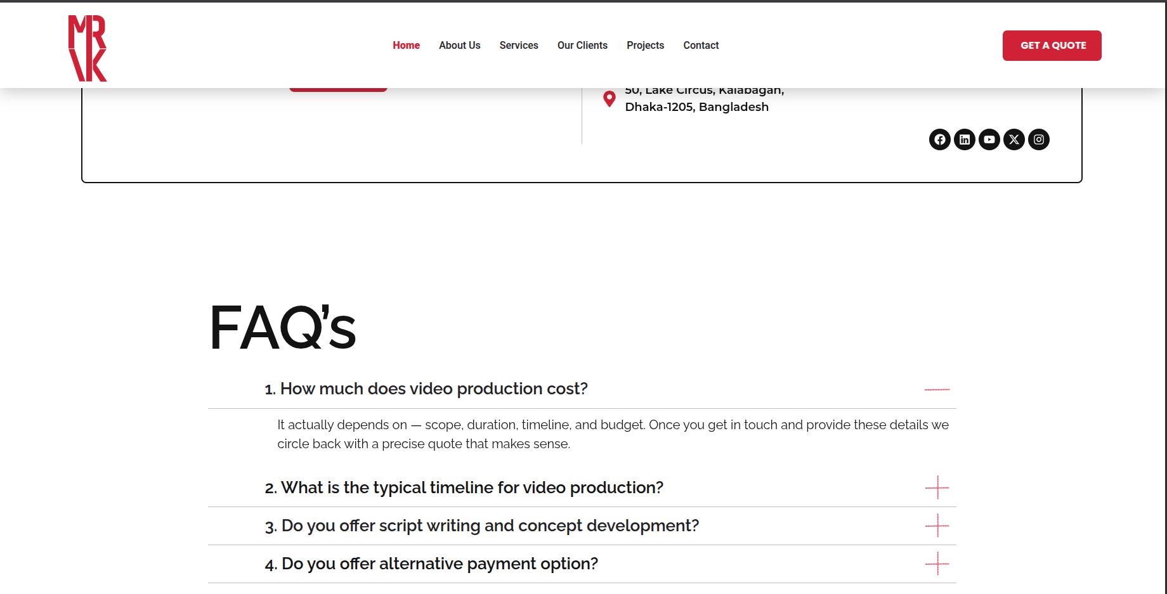The height and width of the screenshot is (594, 1167).
Task: Open the Contact menu link
Action: click(701, 46)
